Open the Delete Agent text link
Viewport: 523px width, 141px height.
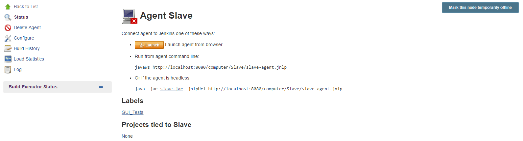(27, 27)
